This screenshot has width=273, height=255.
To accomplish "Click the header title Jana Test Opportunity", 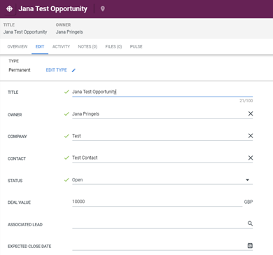I will click(53, 9).
